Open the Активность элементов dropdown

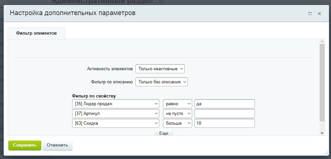pos(160,69)
